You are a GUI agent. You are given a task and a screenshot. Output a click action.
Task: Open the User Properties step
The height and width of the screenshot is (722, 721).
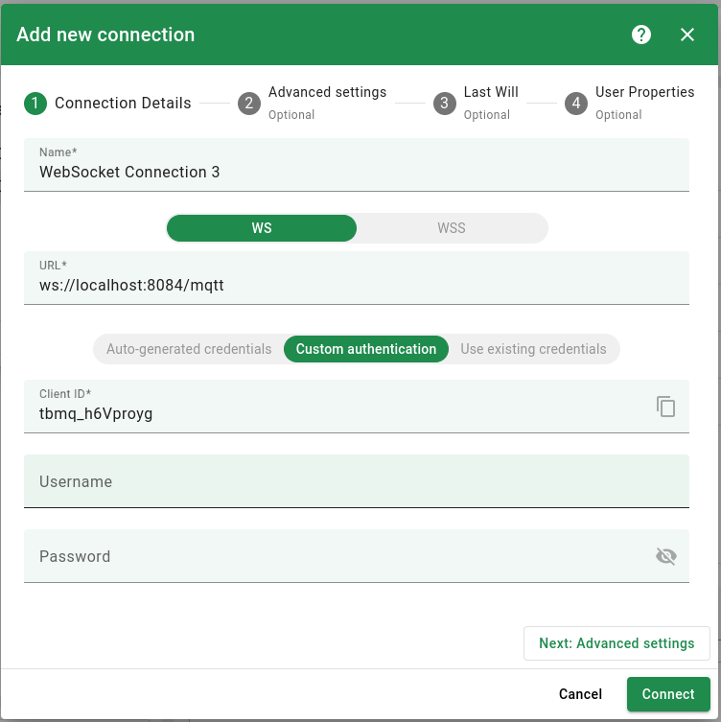644,93
